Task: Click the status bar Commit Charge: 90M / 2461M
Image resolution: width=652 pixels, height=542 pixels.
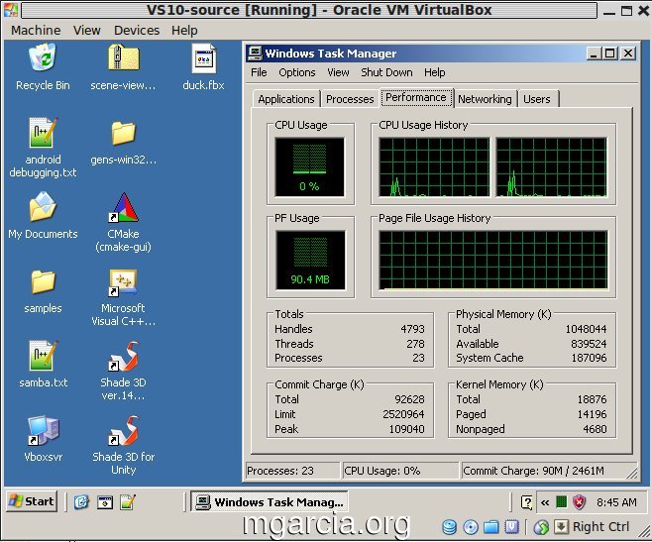Action: (x=533, y=471)
